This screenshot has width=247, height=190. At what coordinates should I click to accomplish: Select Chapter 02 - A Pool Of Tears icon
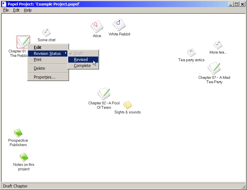coord(104,94)
